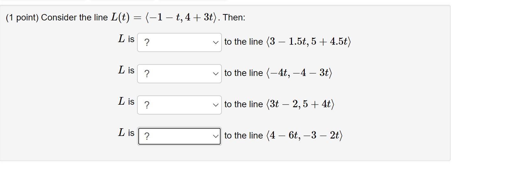The width and height of the screenshot is (510, 187).
Task: Click the chevron arrow on the second dropdown
Action: (x=215, y=73)
